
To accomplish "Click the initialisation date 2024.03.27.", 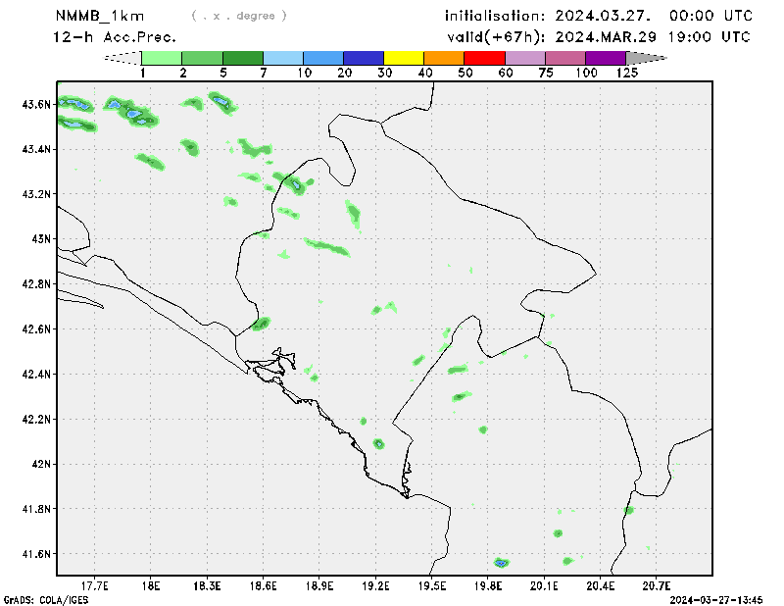I will click(x=603, y=16).
